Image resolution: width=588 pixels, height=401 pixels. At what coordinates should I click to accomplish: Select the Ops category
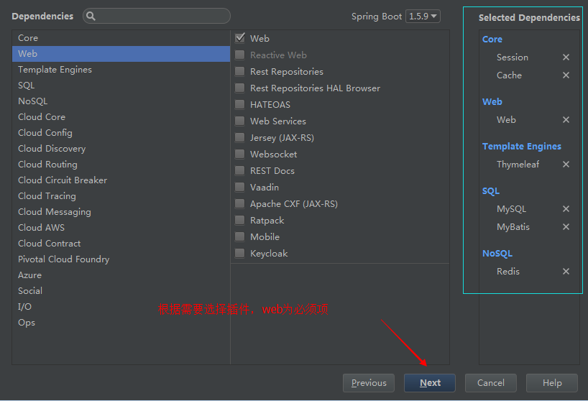(x=121, y=322)
